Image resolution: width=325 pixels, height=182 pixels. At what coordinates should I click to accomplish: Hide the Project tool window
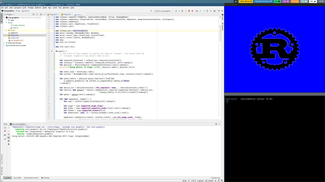point(44,14)
